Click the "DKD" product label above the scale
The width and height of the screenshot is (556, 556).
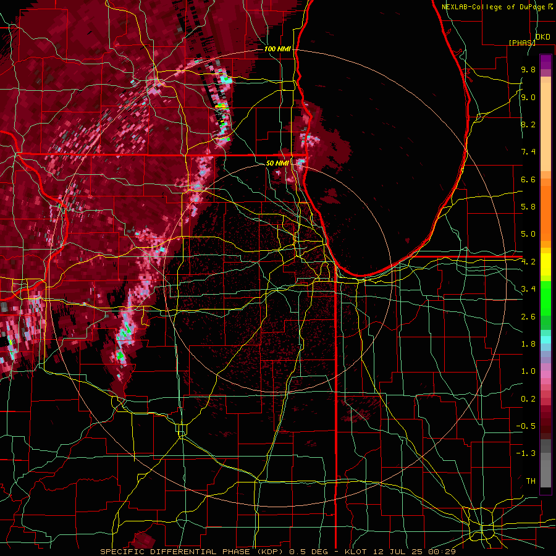click(x=543, y=37)
